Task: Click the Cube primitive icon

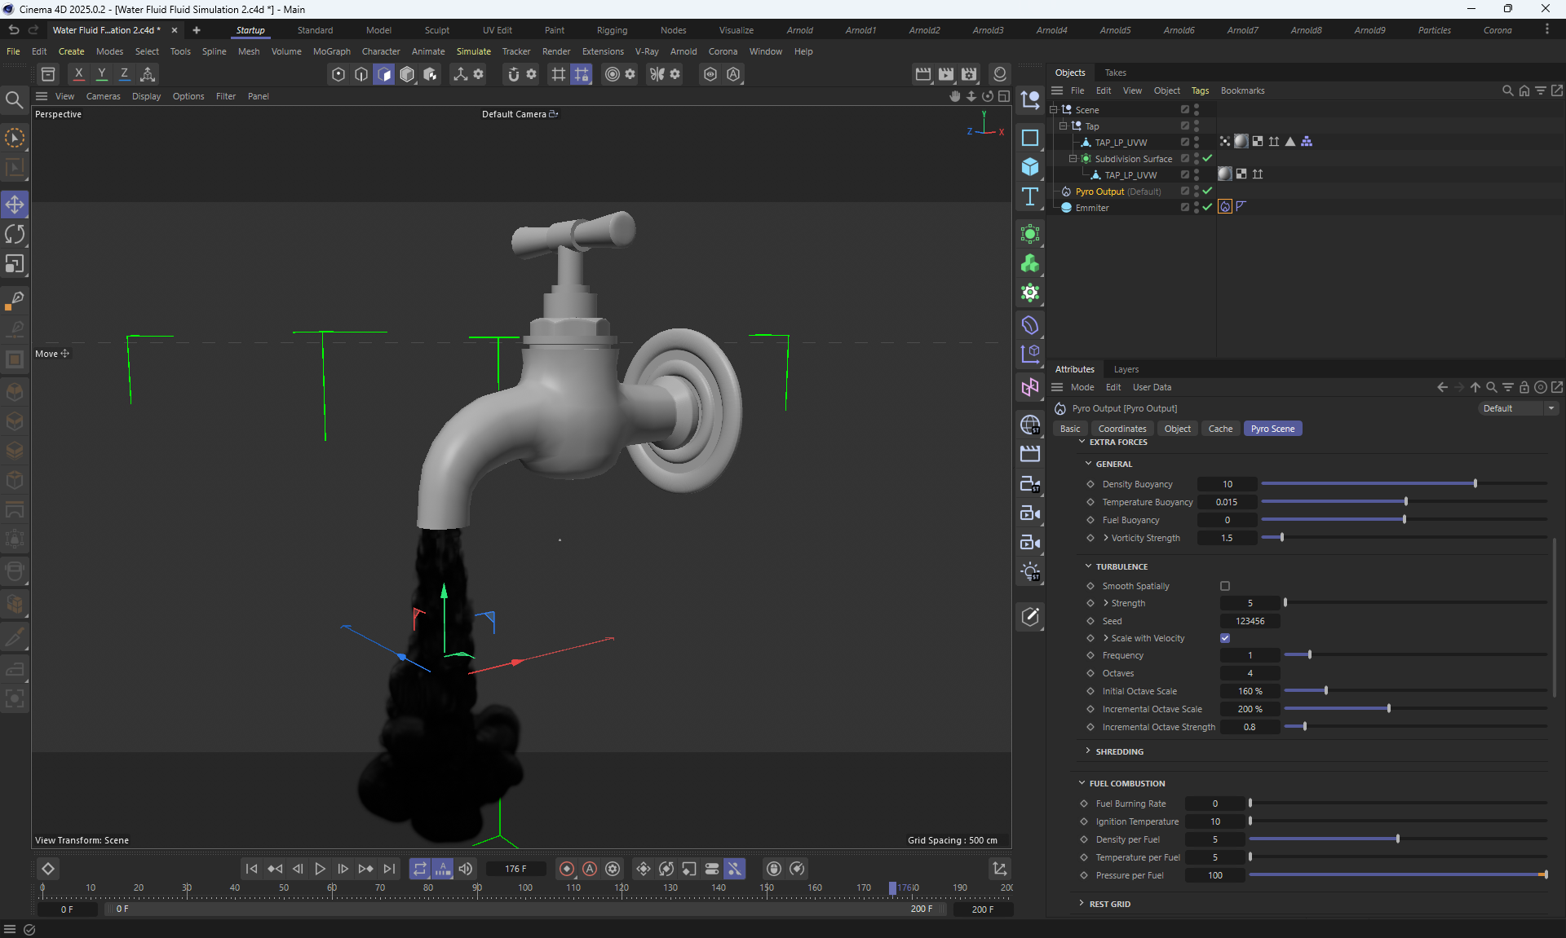Action: pyautogui.click(x=1030, y=167)
